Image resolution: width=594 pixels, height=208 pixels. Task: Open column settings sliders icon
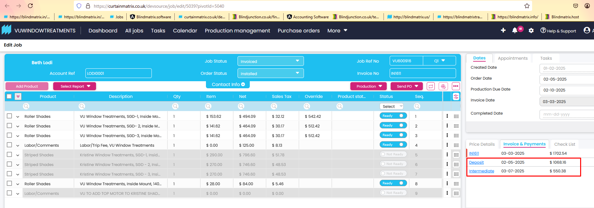(x=456, y=97)
